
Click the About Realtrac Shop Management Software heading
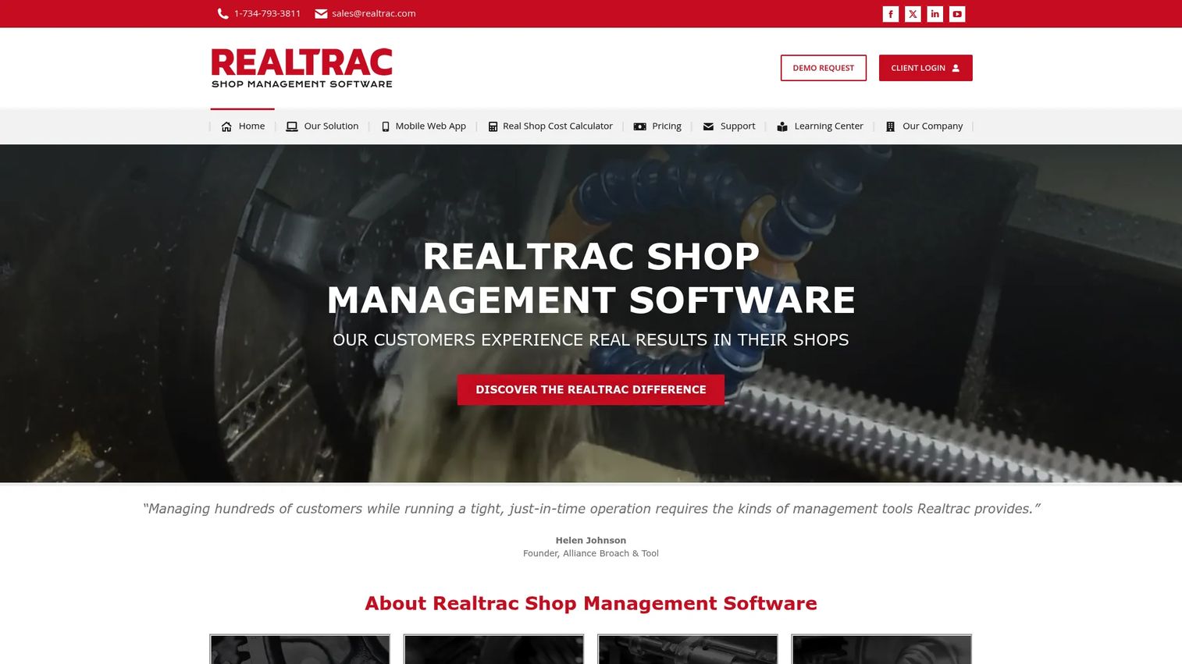[591, 603]
